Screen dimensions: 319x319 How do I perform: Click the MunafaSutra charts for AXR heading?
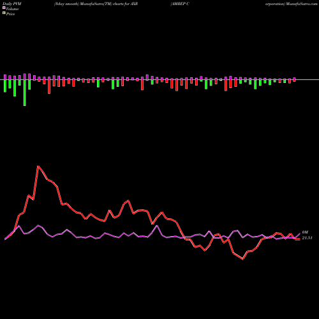pyautogui.click(x=96, y=4)
